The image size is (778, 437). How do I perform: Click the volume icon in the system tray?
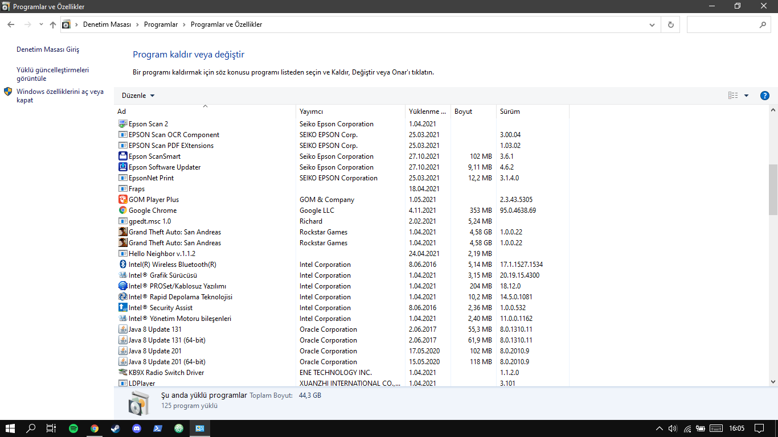pyautogui.click(x=673, y=428)
